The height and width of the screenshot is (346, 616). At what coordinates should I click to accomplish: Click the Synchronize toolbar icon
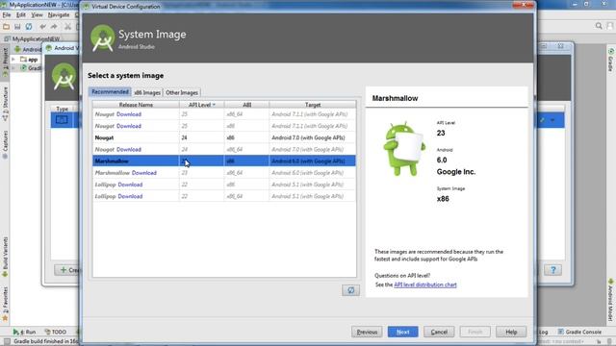coord(29,26)
